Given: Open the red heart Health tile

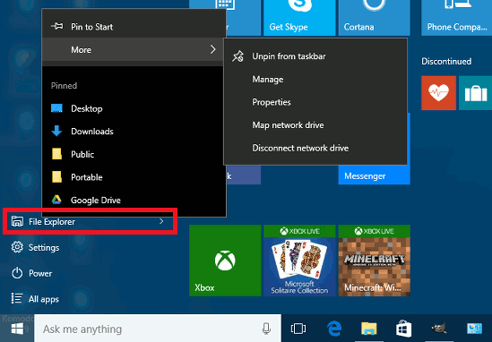Looking at the screenshot, I should [438, 93].
